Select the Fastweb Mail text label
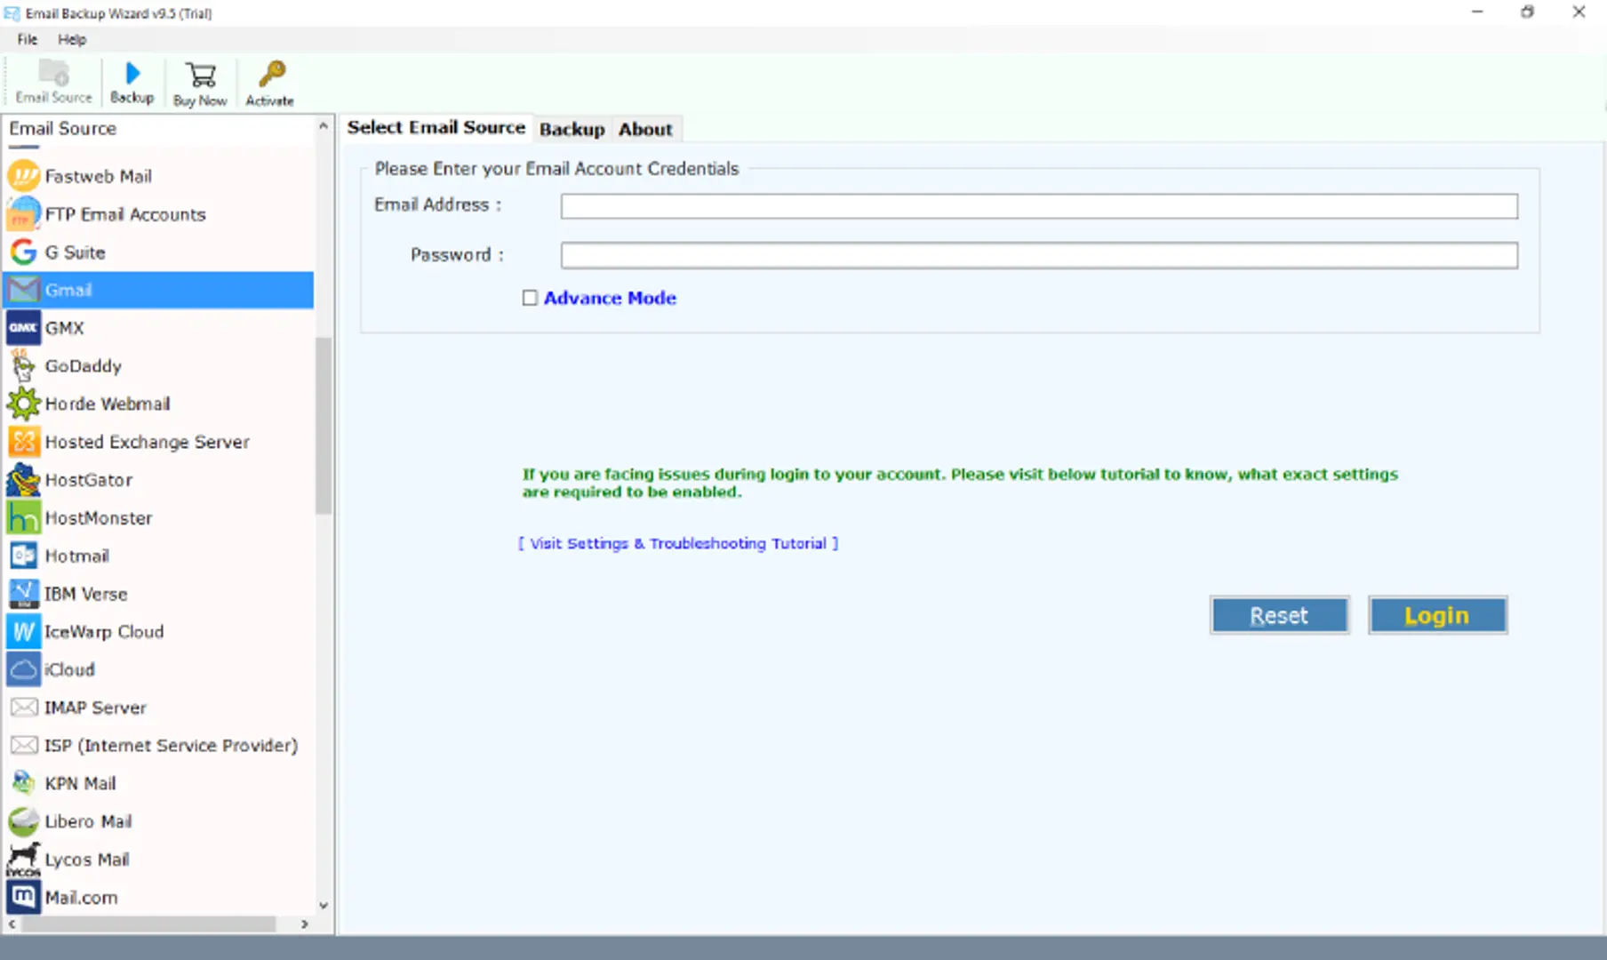Screen dimensions: 1607x960 99,176
